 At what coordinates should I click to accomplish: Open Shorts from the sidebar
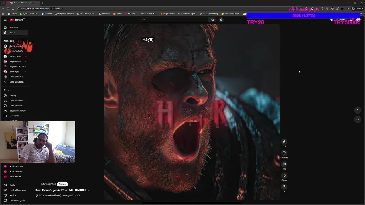[15, 32]
